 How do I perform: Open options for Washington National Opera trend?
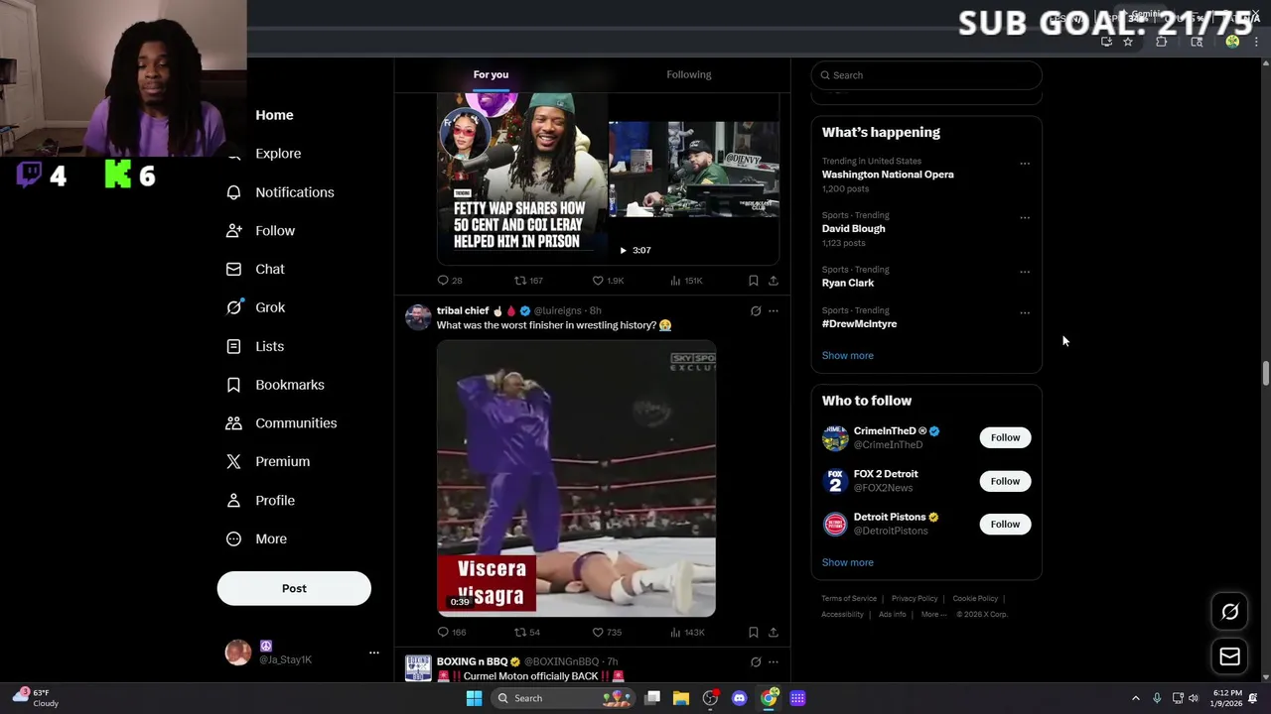tap(1025, 164)
